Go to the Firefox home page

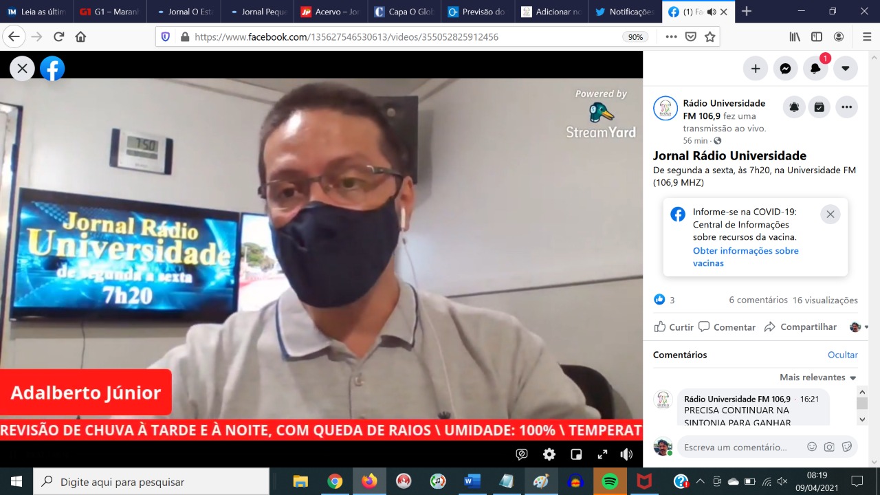[80, 36]
